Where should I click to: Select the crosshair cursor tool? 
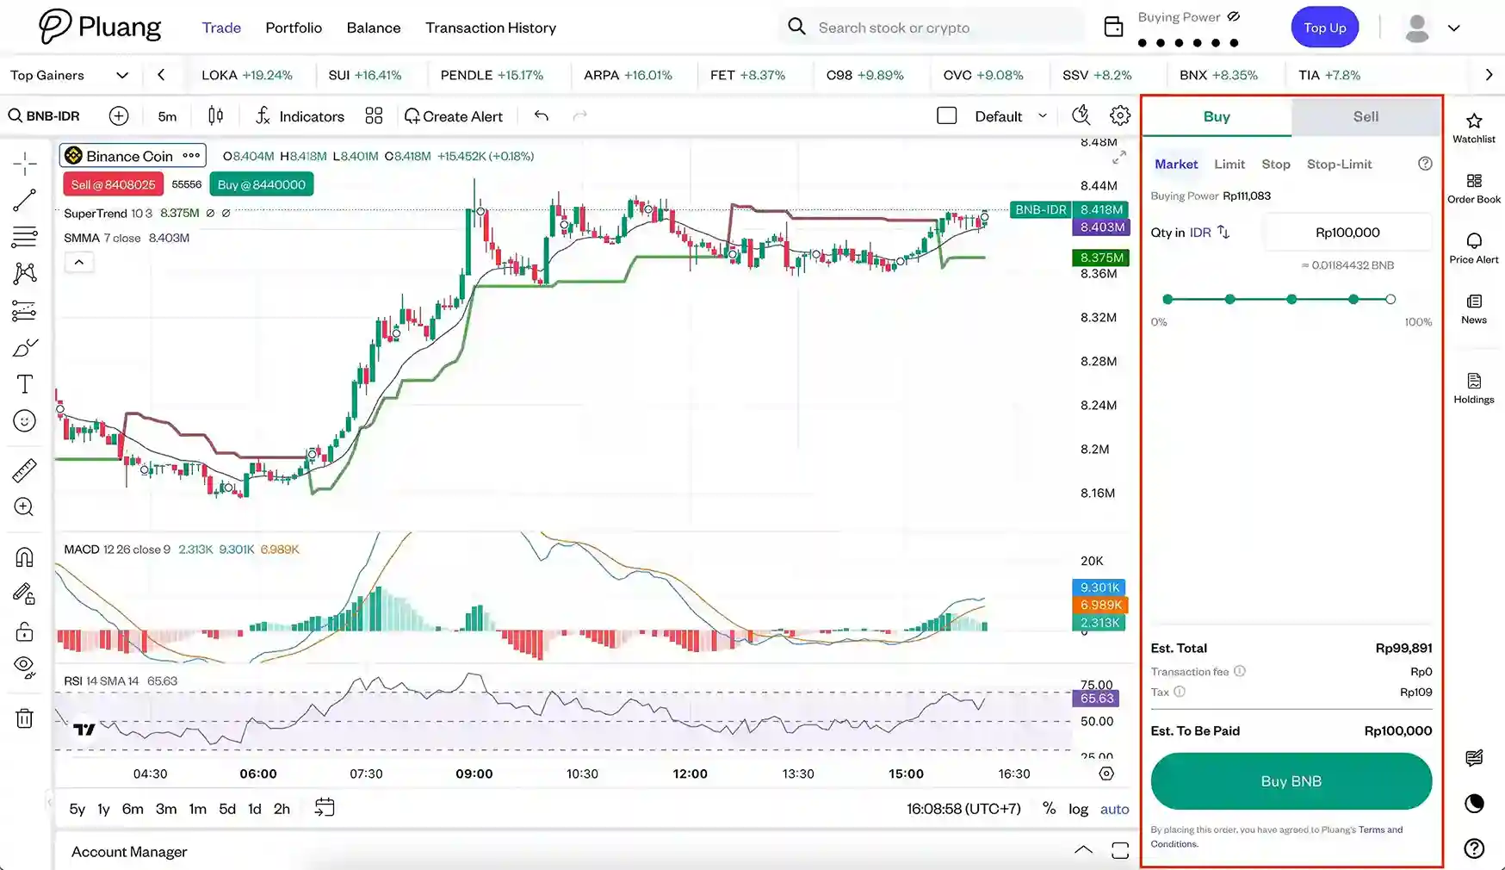click(24, 163)
